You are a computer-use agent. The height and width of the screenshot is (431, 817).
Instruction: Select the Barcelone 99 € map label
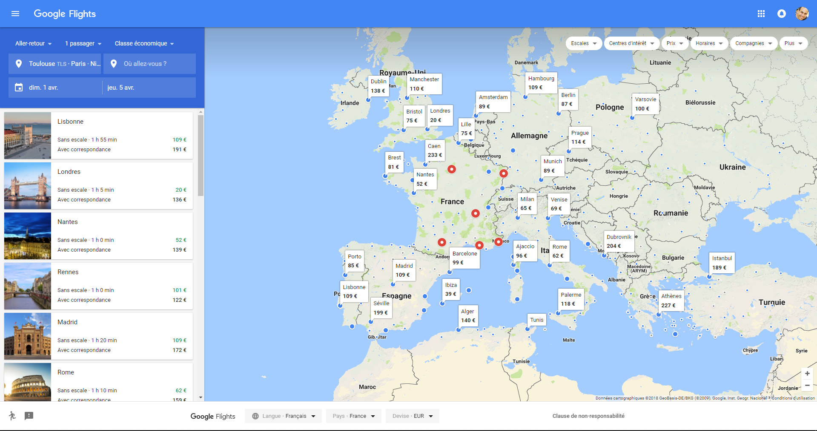[465, 258]
